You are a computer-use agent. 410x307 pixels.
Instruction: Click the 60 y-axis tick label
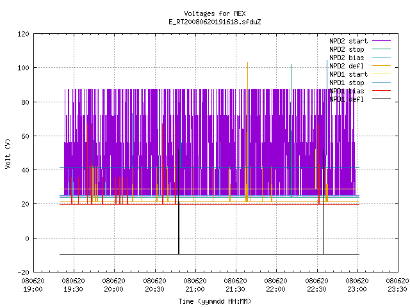pyautogui.click(x=25, y=136)
